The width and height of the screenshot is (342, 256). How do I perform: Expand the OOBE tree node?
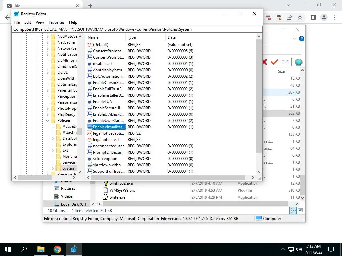[47, 72]
